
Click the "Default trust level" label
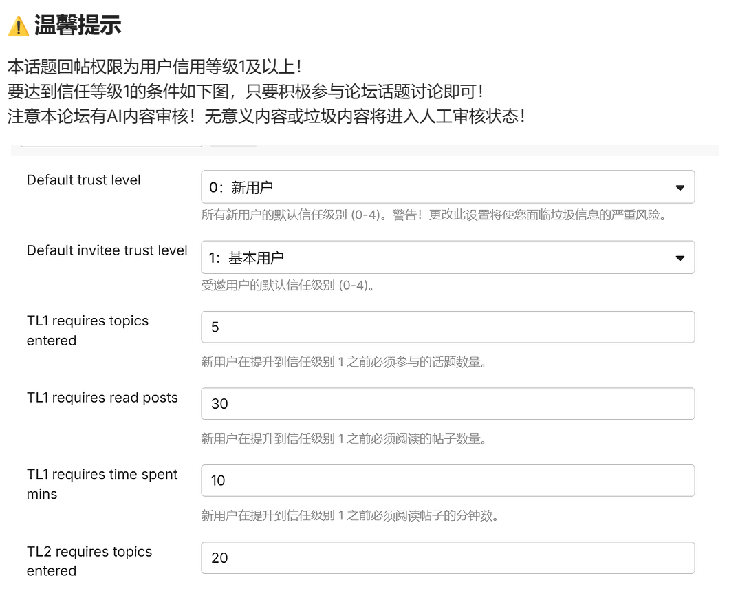pos(83,180)
